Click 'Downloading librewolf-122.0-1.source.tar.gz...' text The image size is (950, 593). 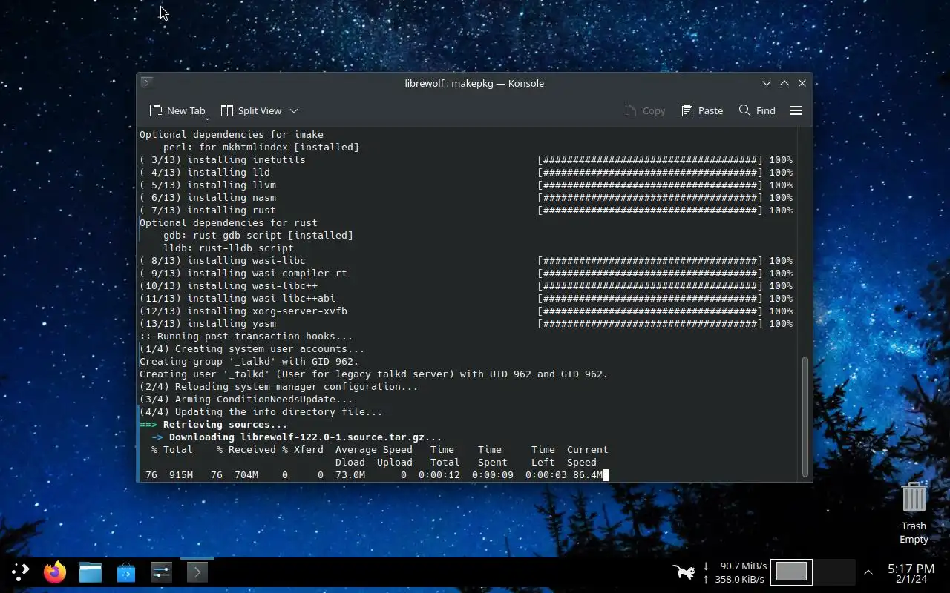click(x=305, y=437)
